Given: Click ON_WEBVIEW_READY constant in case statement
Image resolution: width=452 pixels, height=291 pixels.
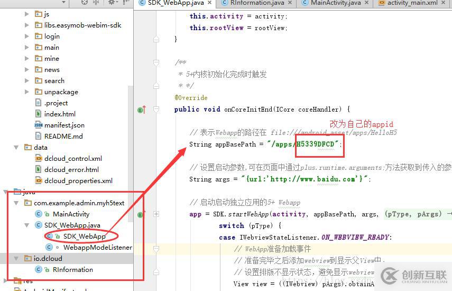Looking at the screenshot, I should pos(355,238).
